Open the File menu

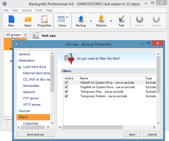6,10
